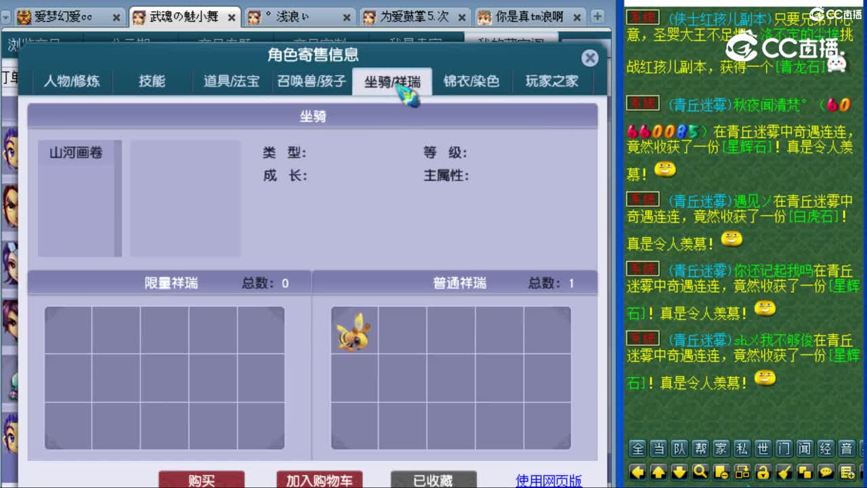Close the 为爱鼓掌5.次 window tab
The width and height of the screenshot is (867, 488).
462,18
